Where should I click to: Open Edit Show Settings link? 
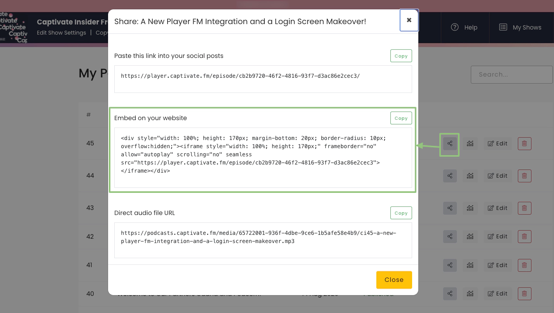(x=61, y=33)
